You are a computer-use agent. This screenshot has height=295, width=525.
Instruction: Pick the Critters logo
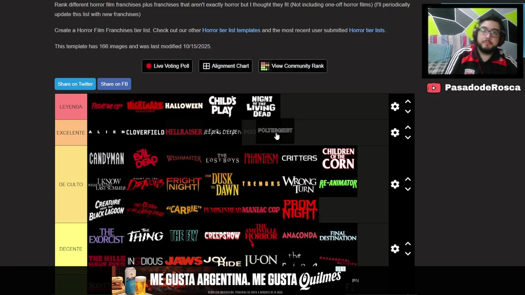click(299, 159)
